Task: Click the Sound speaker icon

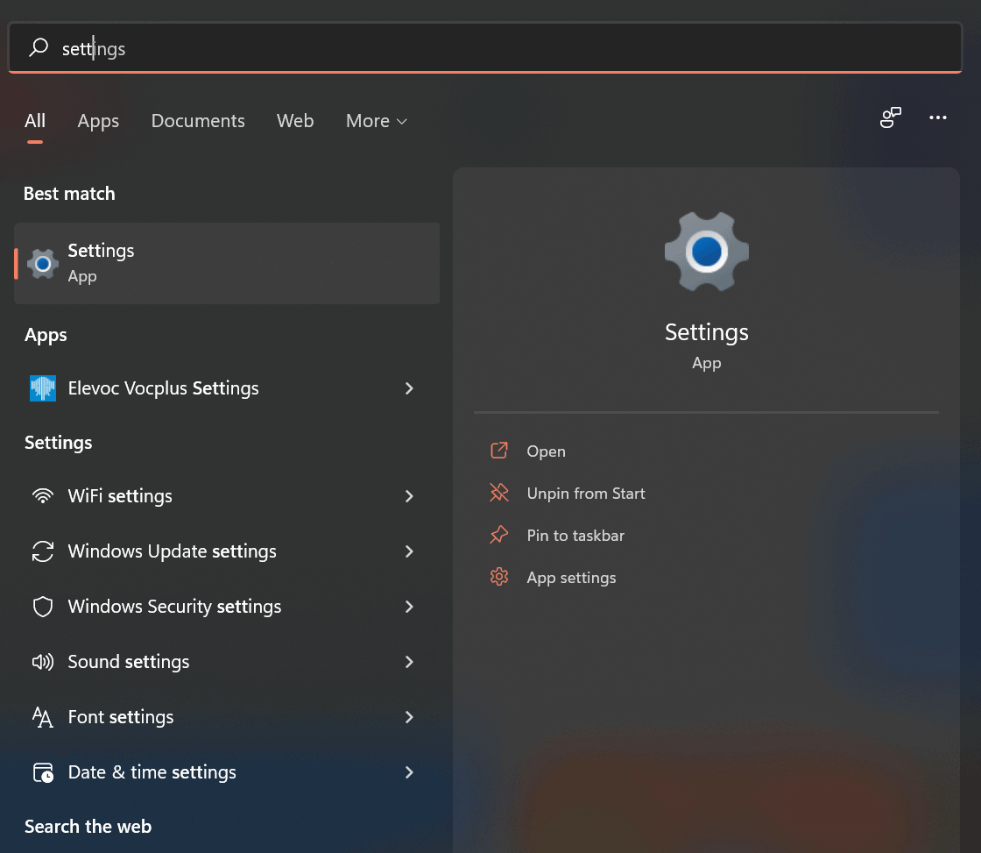Action: pos(43,661)
